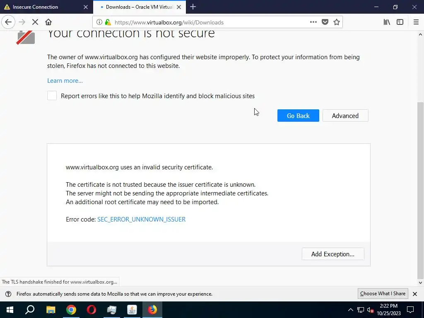
Task: Open the Windows Action Center
Action: click(410, 310)
